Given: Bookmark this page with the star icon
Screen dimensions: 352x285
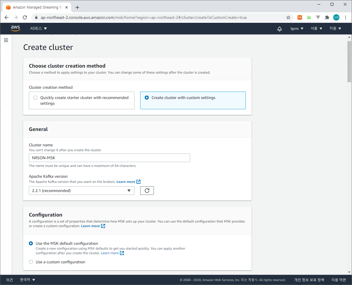Looking at the screenshot, I should point(288,17).
